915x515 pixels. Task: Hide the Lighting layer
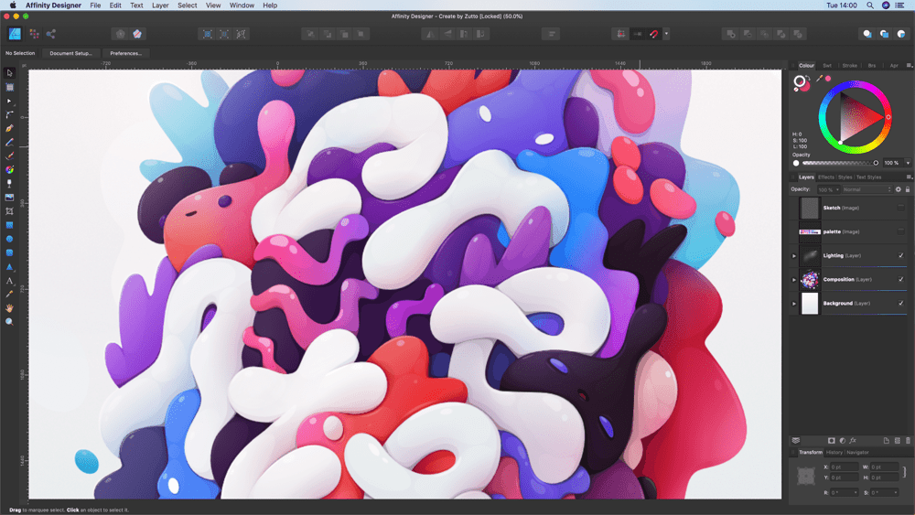click(x=900, y=255)
